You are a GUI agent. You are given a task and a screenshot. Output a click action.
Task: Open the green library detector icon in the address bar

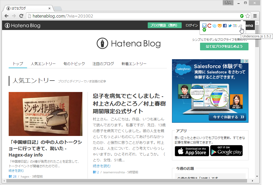coord(242,16)
